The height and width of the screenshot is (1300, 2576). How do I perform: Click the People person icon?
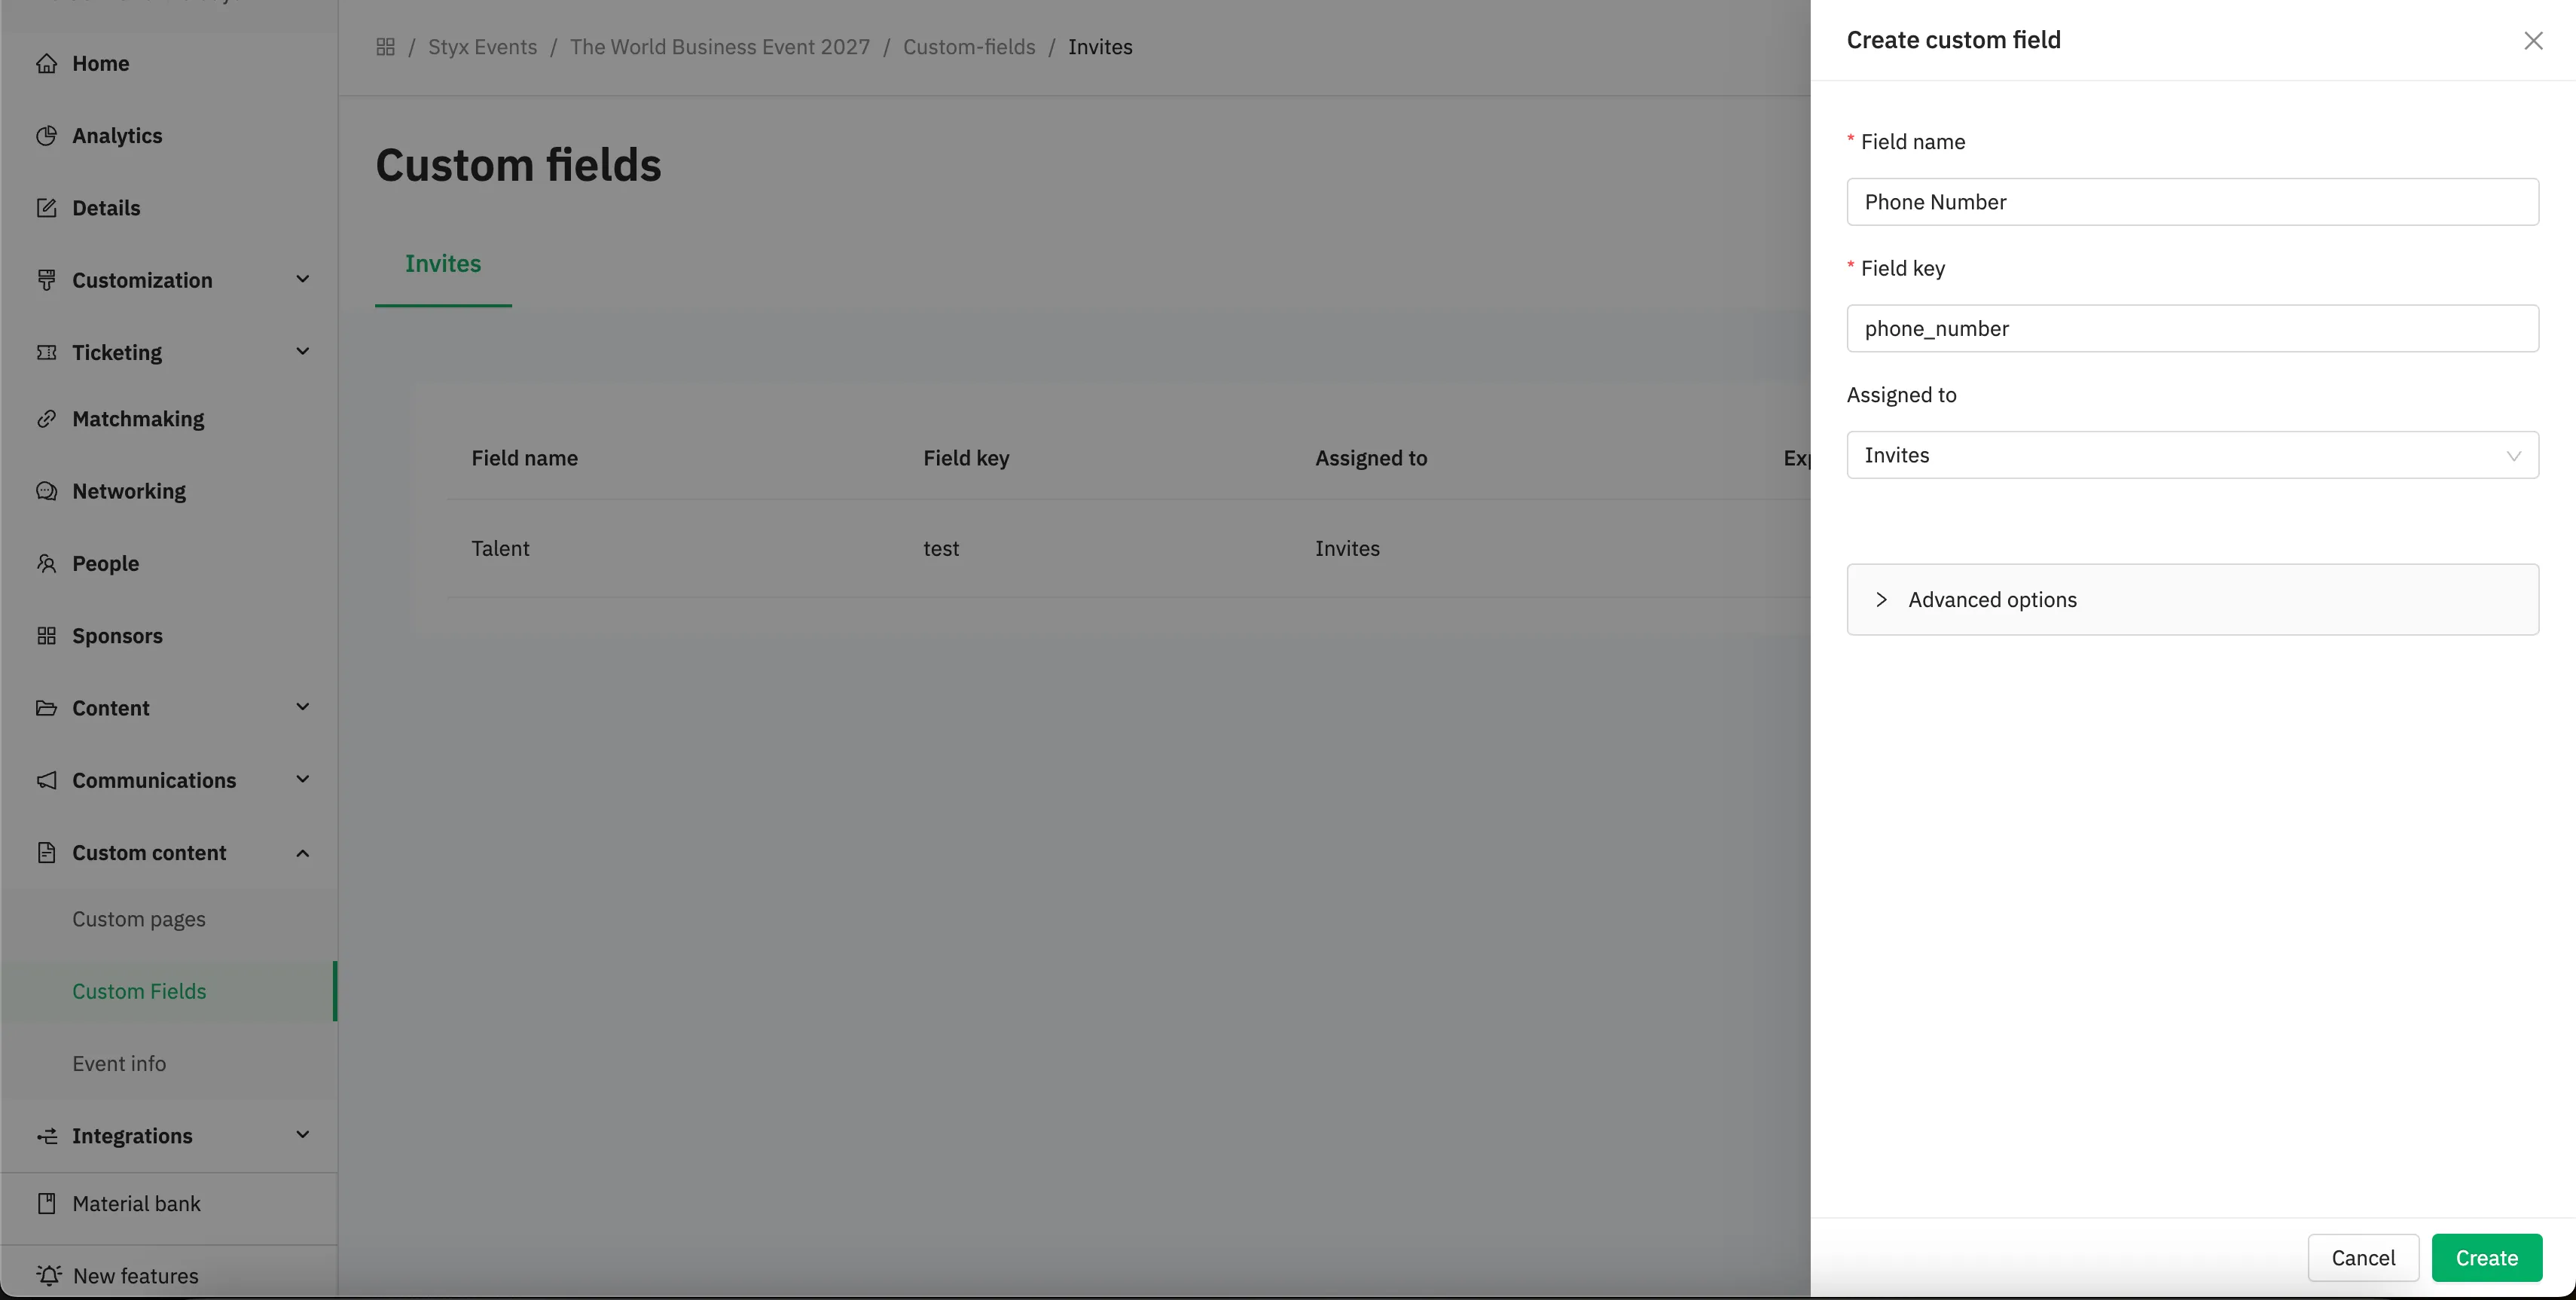click(46, 563)
